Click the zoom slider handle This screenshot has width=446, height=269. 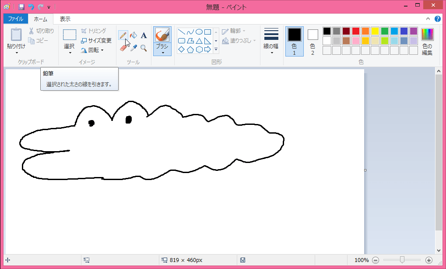point(402,260)
